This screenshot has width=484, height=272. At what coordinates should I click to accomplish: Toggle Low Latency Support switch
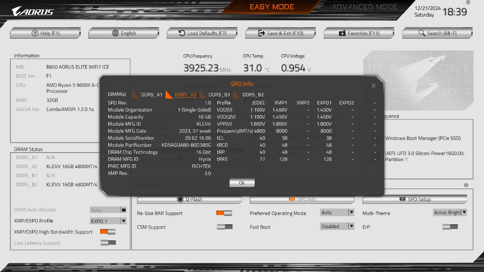tap(108, 243)
